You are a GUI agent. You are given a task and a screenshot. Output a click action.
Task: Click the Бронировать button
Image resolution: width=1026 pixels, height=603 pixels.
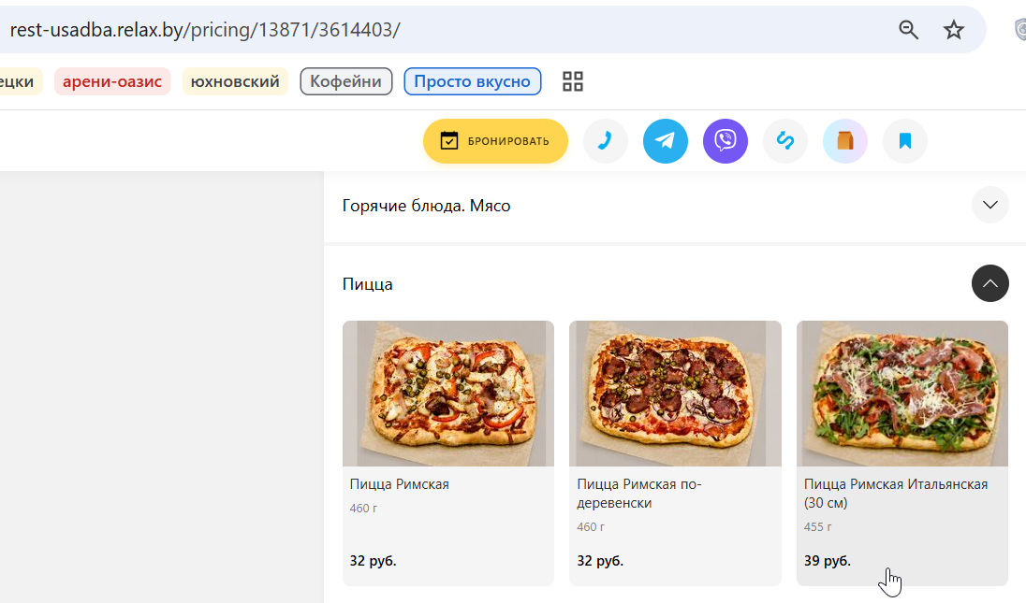coord(495,140)
